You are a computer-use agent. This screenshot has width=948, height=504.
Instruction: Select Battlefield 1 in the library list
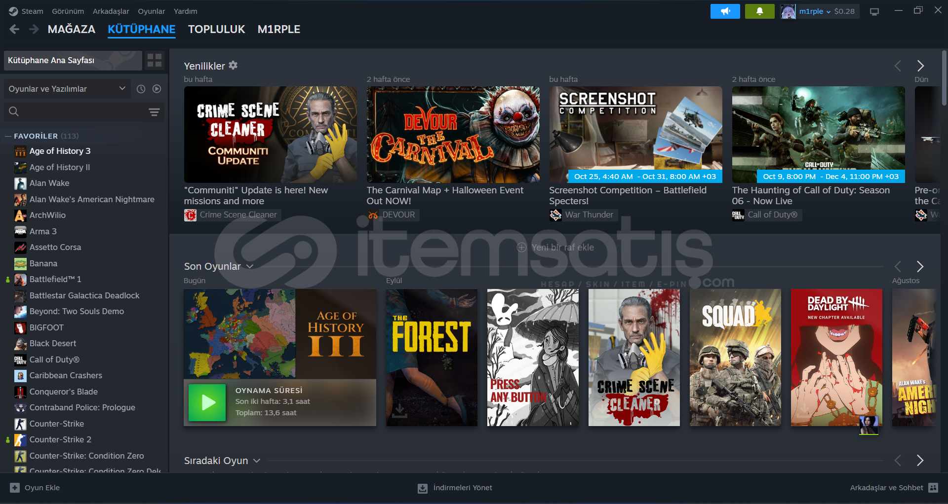coord(55,280)
